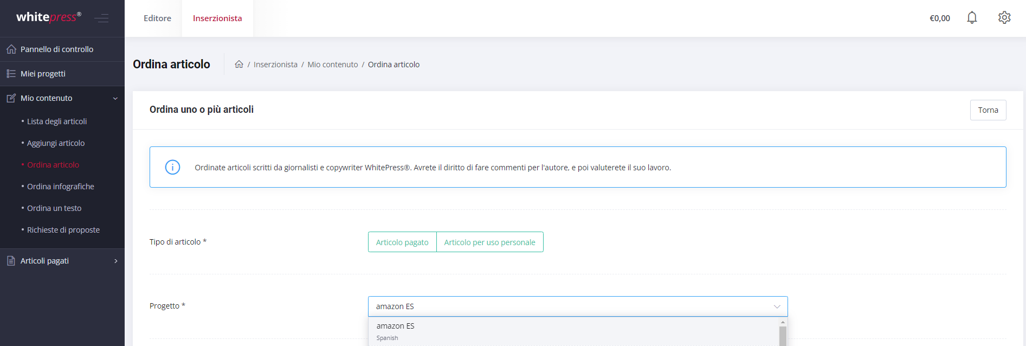Viewport: 1026px width, 346px height.
Task: Click the Mio contenuto edit icon
Action: click(11, 98)
